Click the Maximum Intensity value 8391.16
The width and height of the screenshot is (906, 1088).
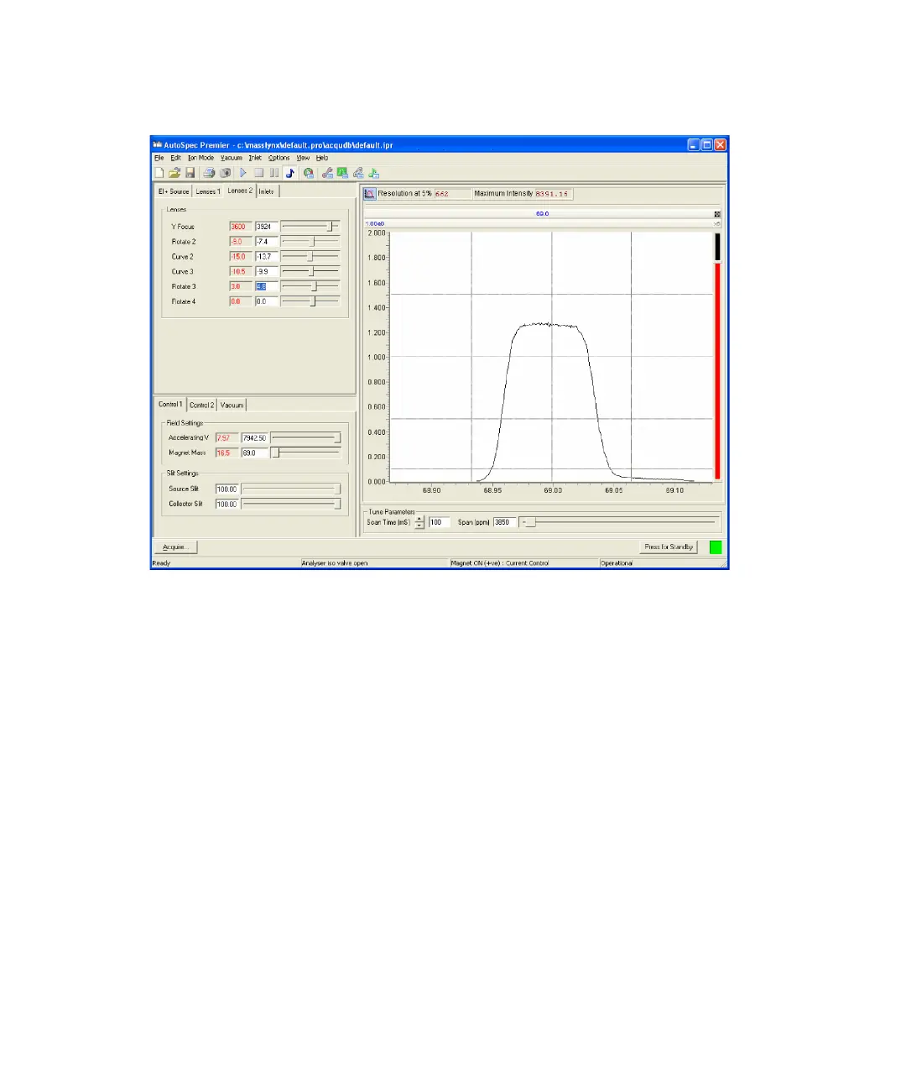[554, 194]
